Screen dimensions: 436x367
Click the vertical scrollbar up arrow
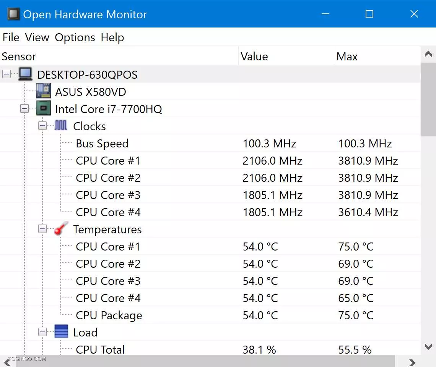coord(428,54)
